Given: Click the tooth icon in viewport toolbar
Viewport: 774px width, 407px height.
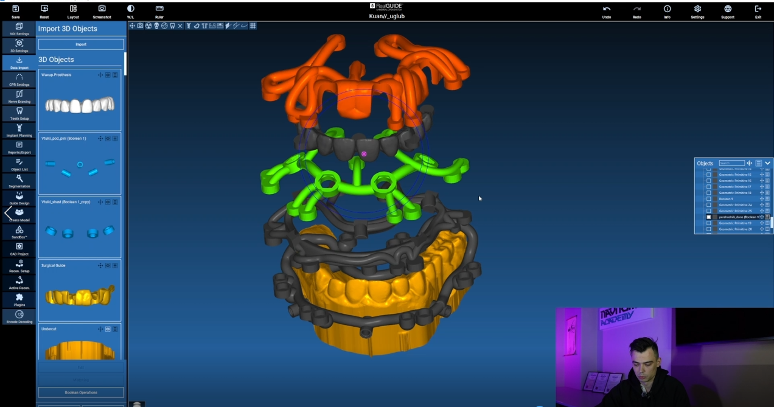Looking at the screenshot, I should 172,26.
